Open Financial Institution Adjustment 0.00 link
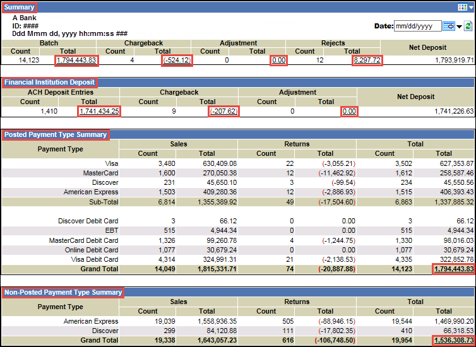 (349, 111)
